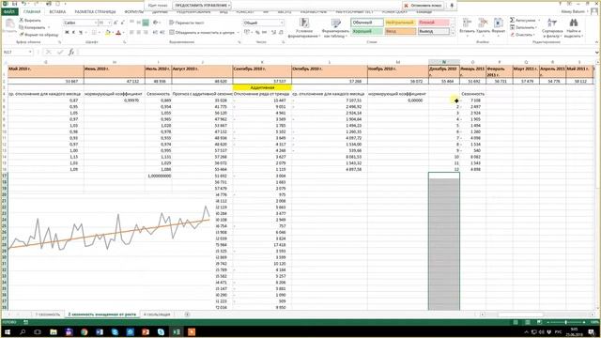Image resolution: width=601 pixels, height=338 pixels.
Task: Click the increase font size icon
Action: click(x=116, y=23)
